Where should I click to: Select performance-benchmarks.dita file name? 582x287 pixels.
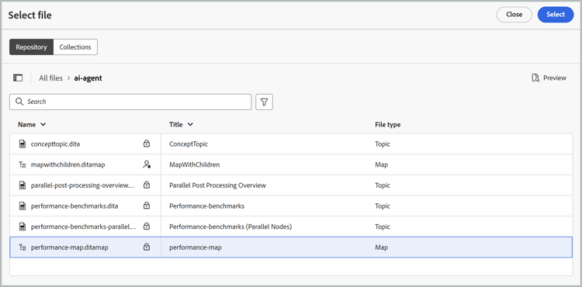(74, 206)
